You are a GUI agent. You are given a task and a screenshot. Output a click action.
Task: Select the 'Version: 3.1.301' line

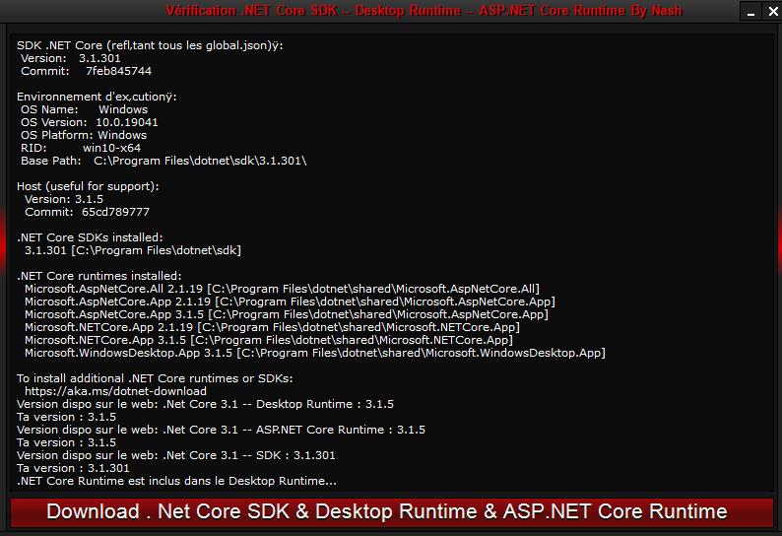[x=70, y=58]
